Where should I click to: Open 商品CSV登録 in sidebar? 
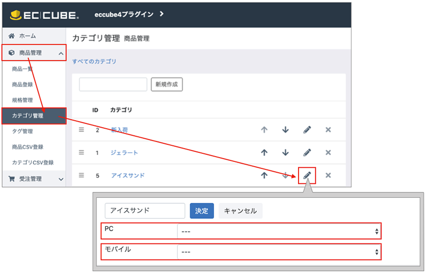point(27,147)
